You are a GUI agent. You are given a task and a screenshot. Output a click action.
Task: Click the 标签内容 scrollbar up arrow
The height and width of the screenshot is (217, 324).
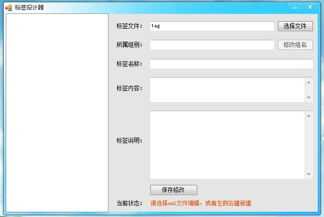tap(309, 82)
